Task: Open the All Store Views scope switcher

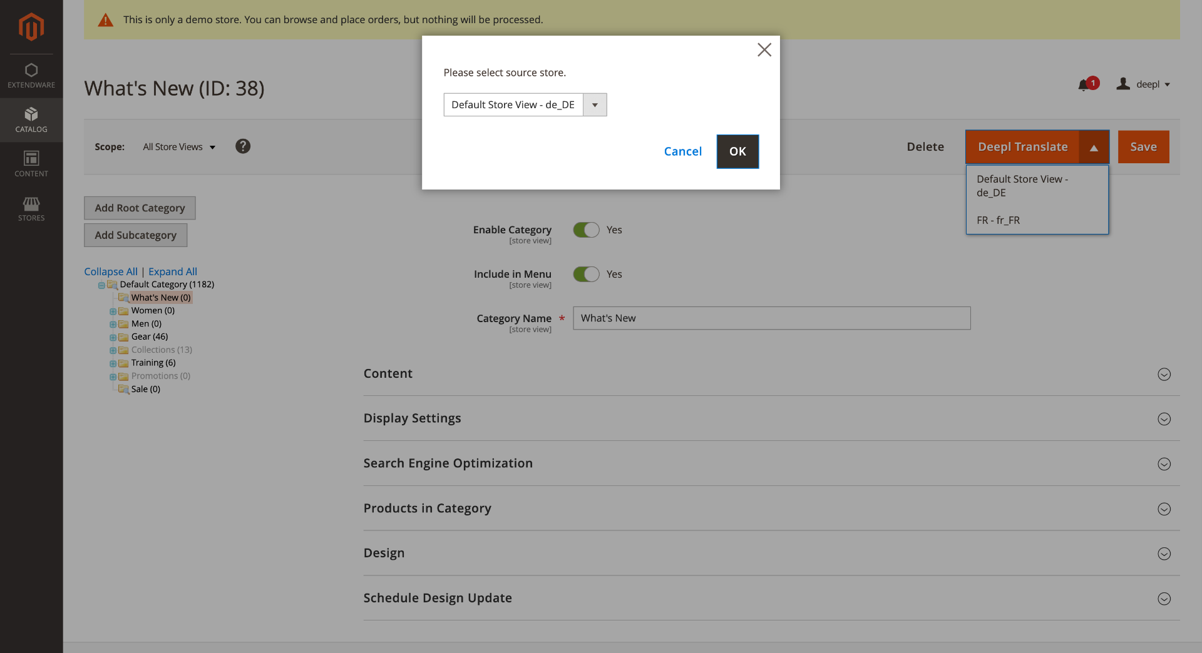Action: pos(179,147)
